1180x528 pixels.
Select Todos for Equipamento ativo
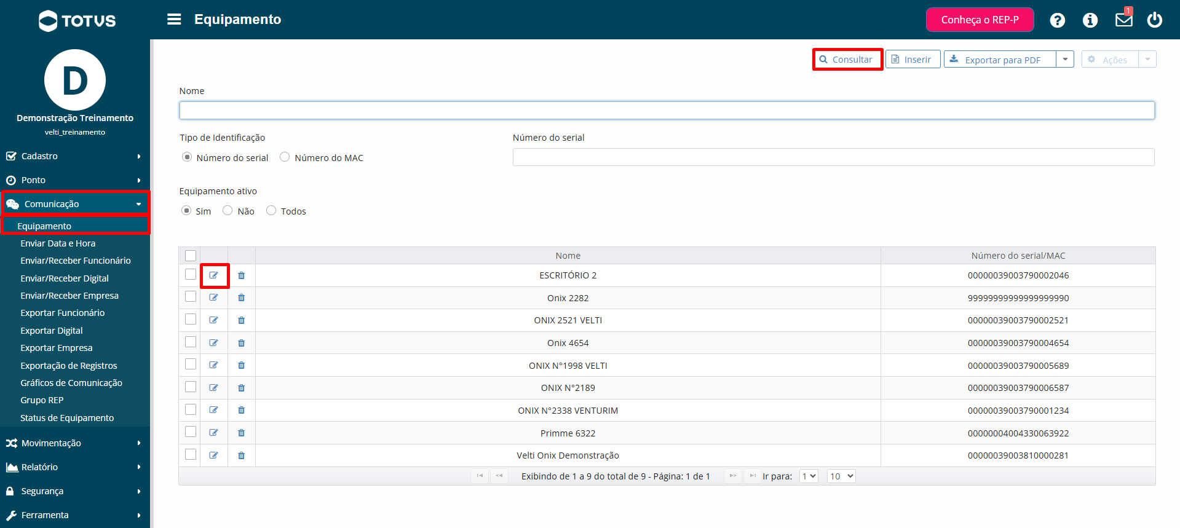[271, 210]
